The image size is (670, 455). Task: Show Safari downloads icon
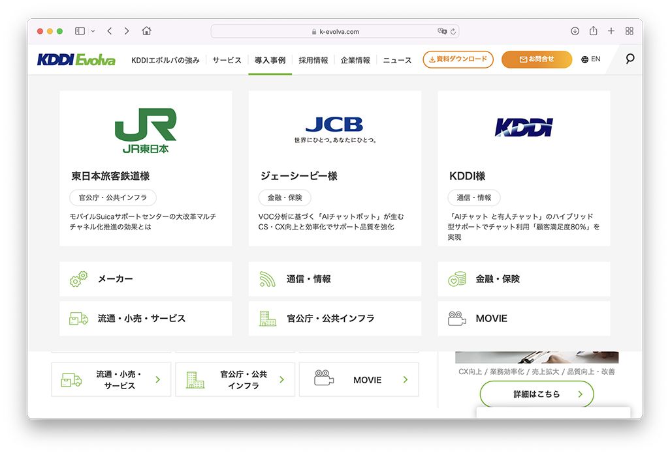575,31
